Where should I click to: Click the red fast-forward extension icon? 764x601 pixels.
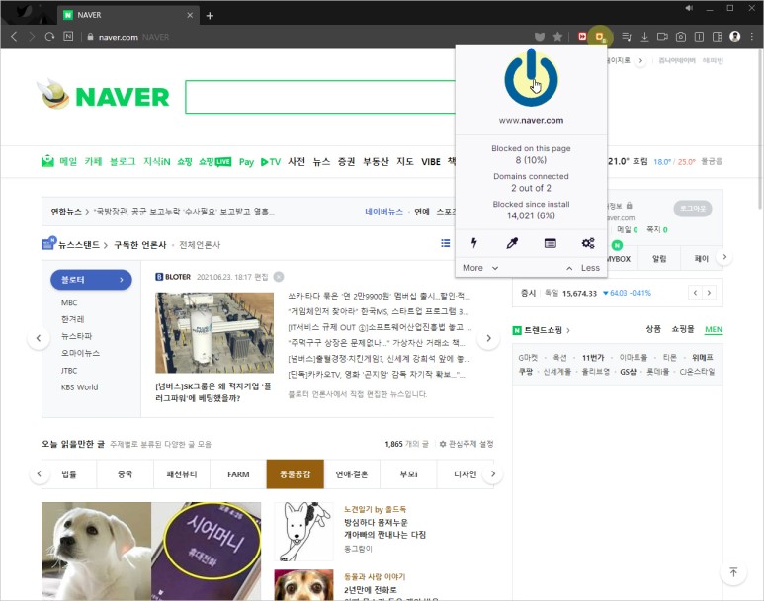pos(582,37)
